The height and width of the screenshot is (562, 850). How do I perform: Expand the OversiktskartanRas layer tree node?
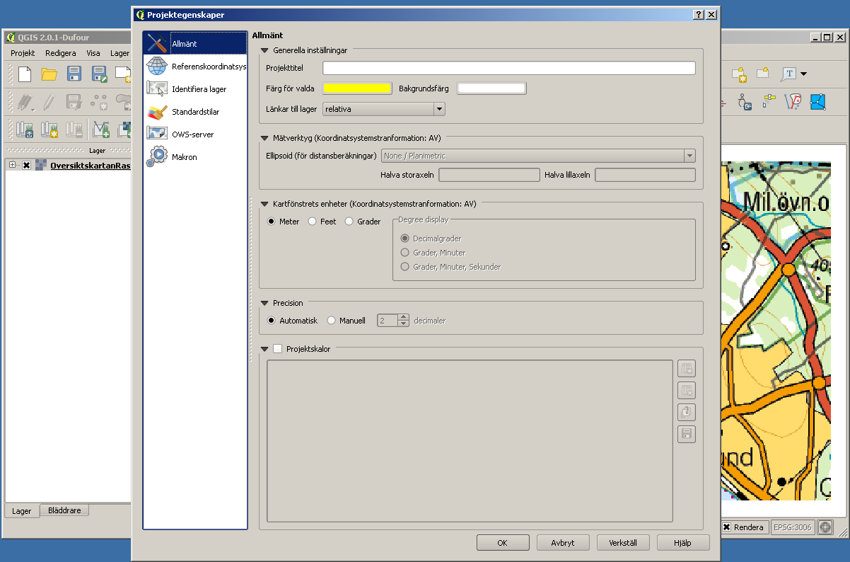(12, 165)
